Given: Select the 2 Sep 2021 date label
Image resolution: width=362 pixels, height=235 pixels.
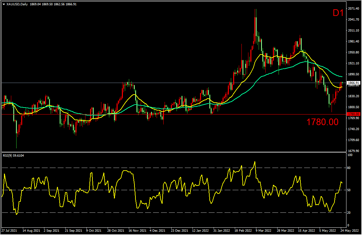Looking at the screenshot, I should coord(51,230).
